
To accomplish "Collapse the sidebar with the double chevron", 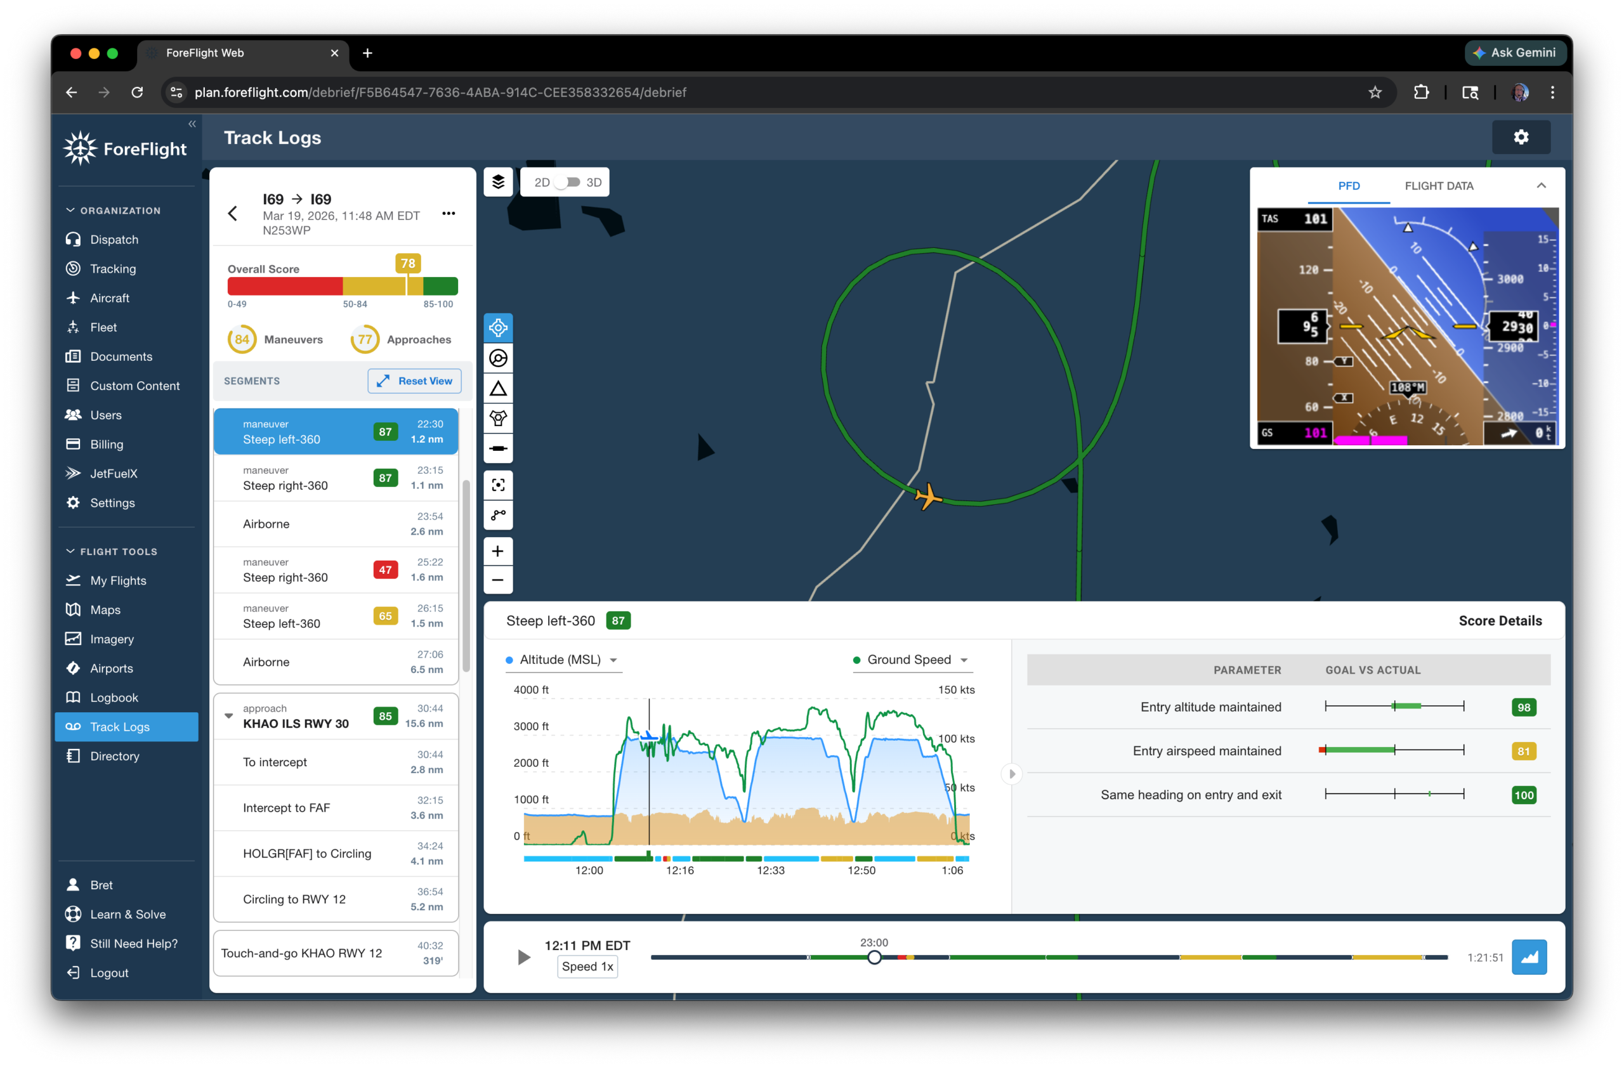I will (192, 124).
